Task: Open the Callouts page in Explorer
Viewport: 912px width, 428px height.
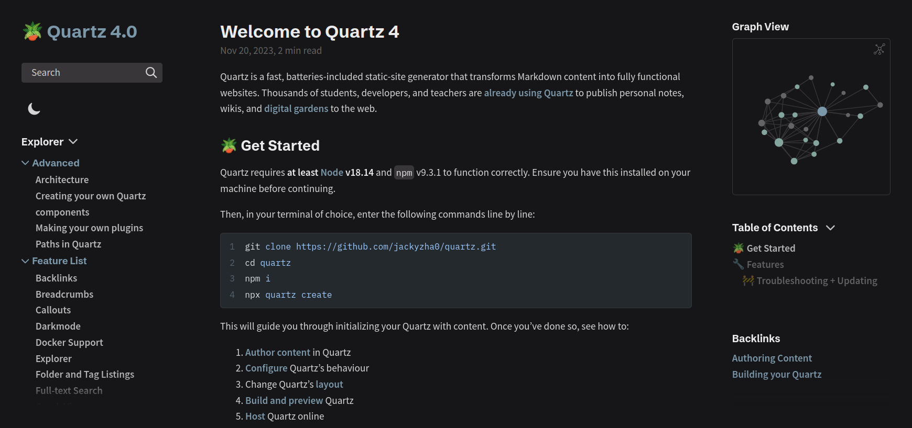Action: point(53,310)
